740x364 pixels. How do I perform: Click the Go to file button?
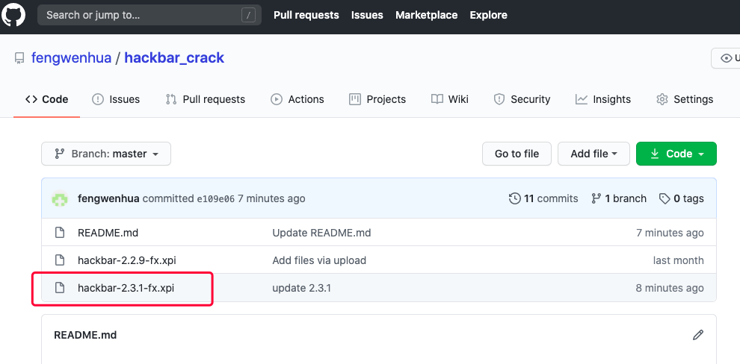[517, 154]
